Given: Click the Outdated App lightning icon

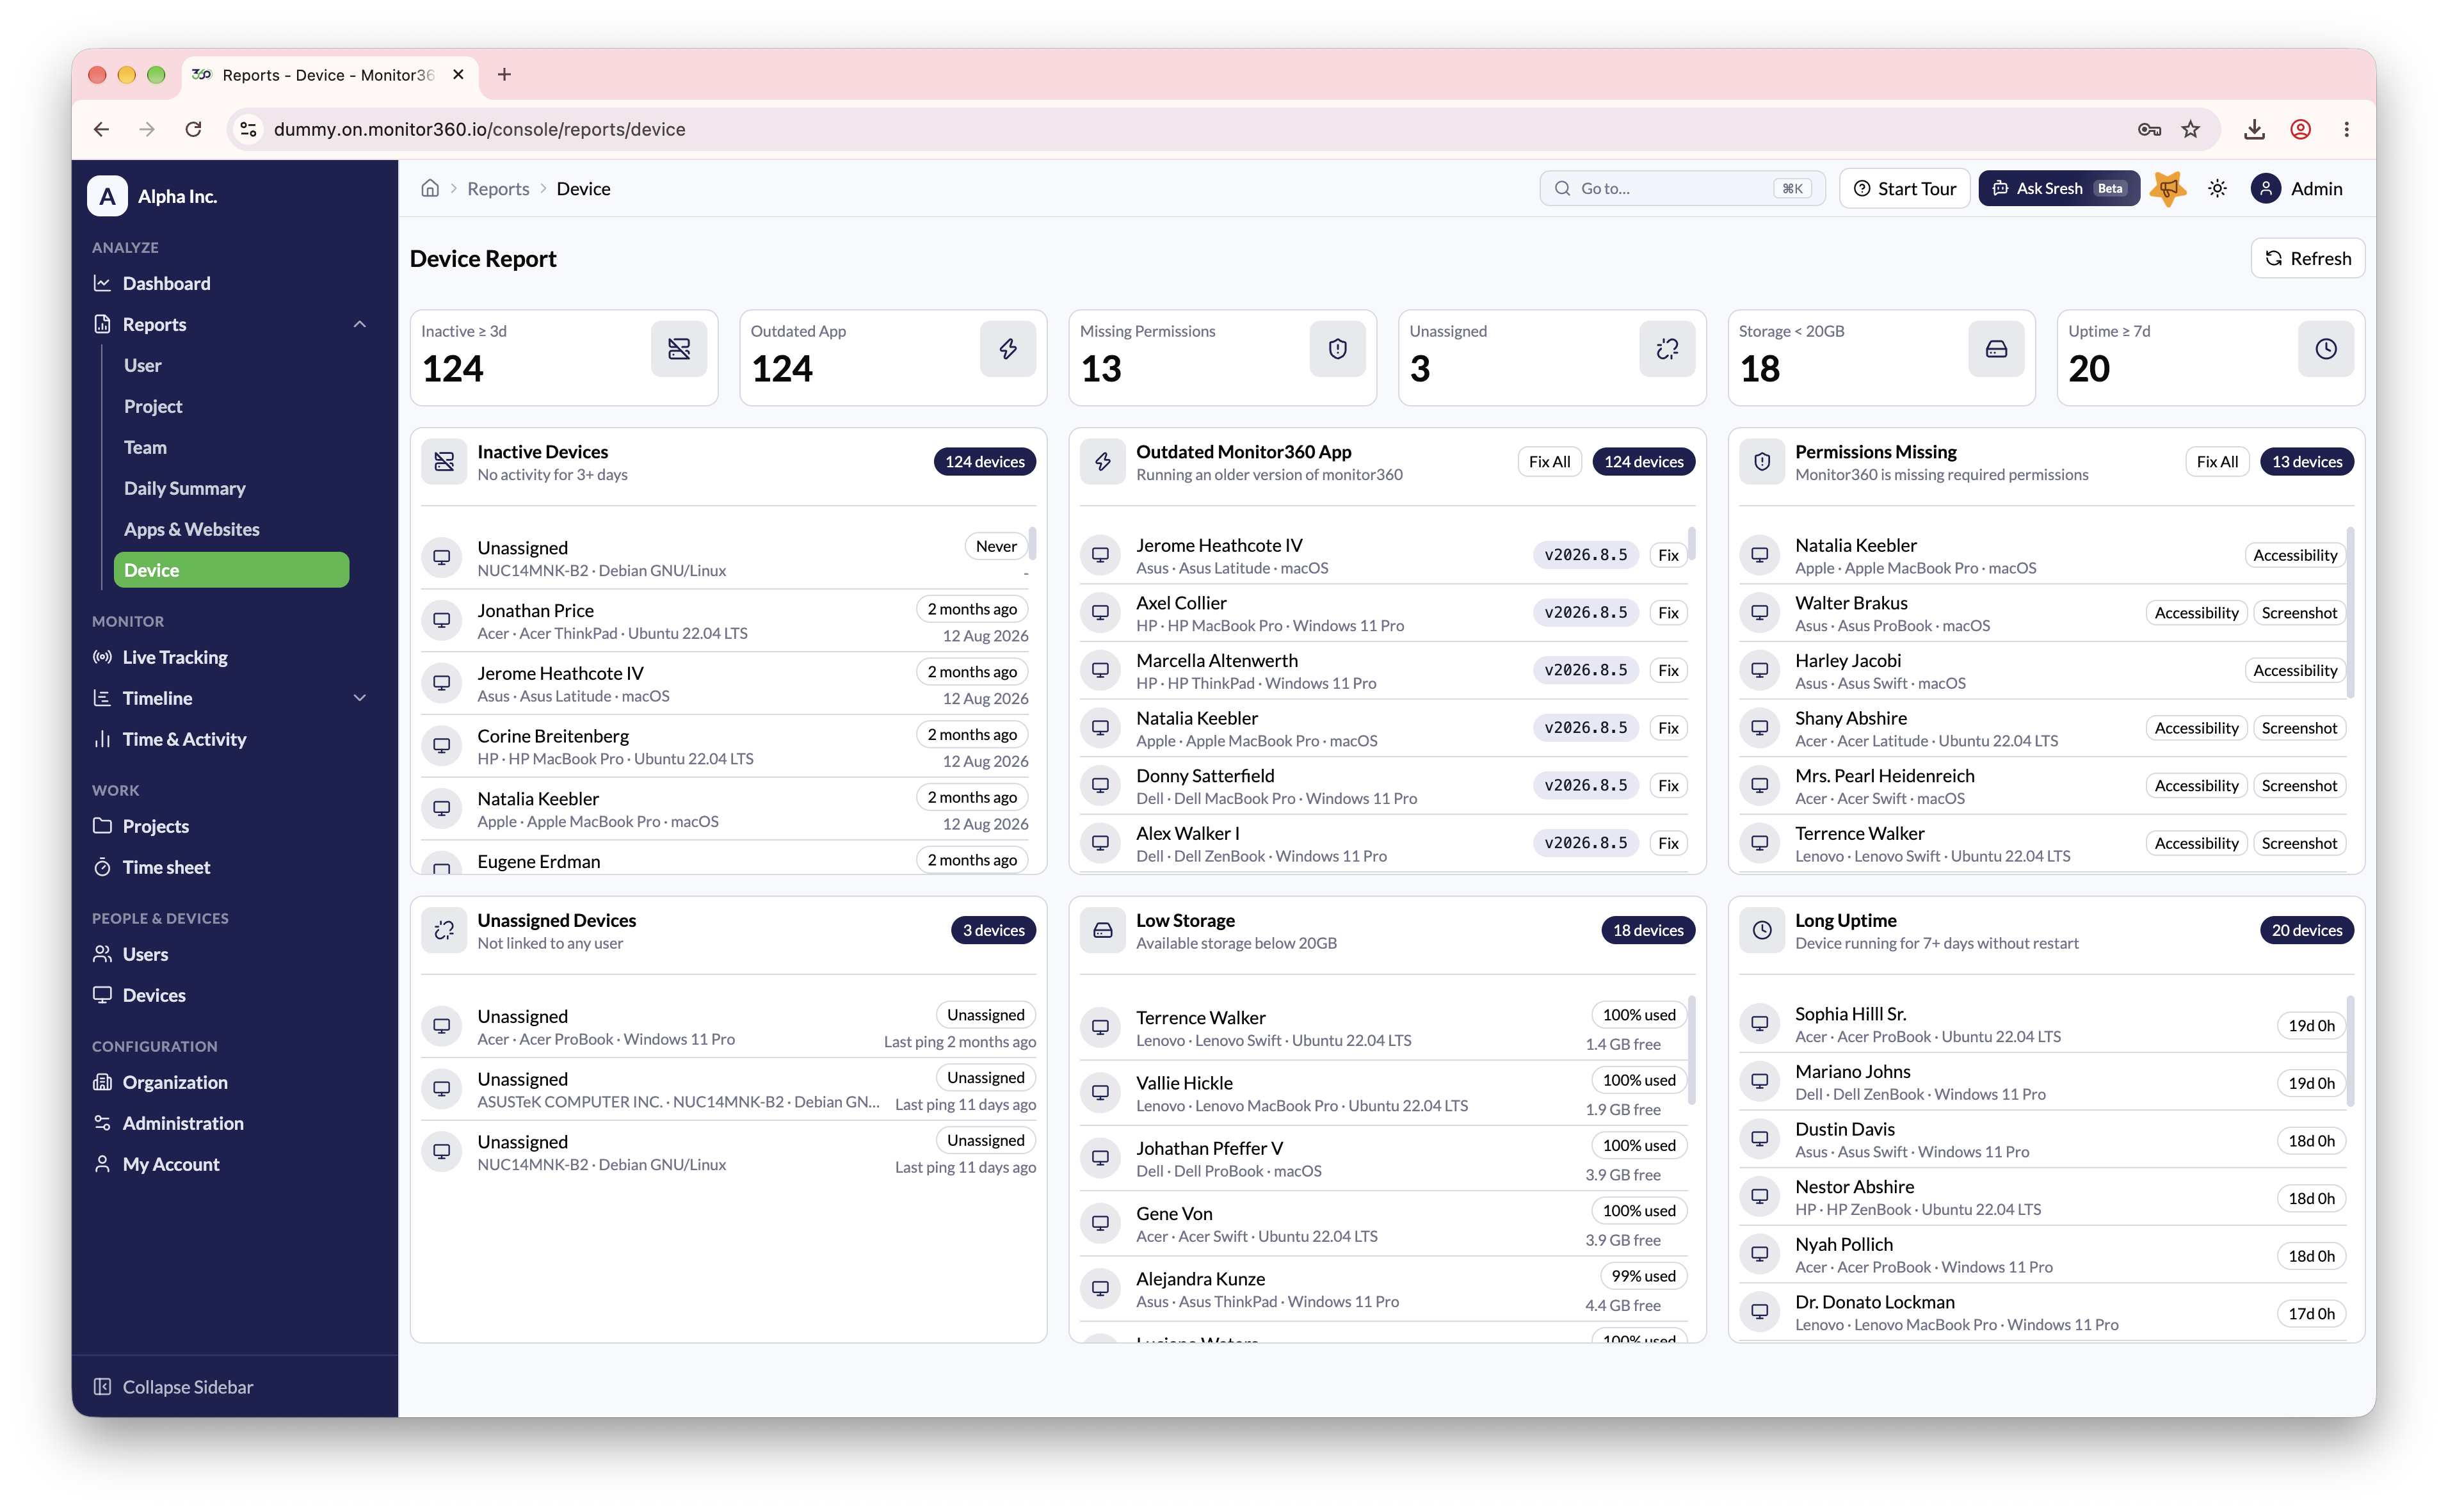Looking at the screenshot, I should click(x=1008, y=348).
